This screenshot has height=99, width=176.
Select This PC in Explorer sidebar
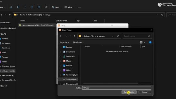point(3,34)
